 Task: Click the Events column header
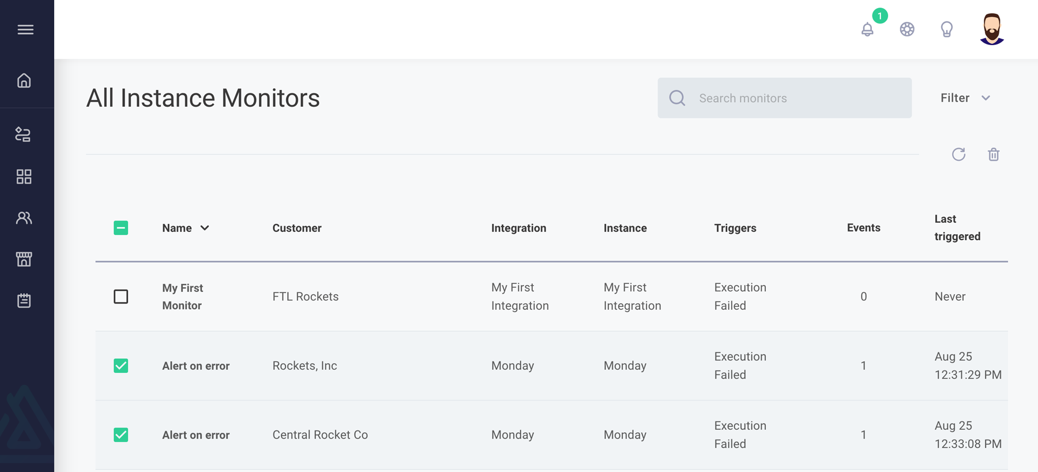863,227
